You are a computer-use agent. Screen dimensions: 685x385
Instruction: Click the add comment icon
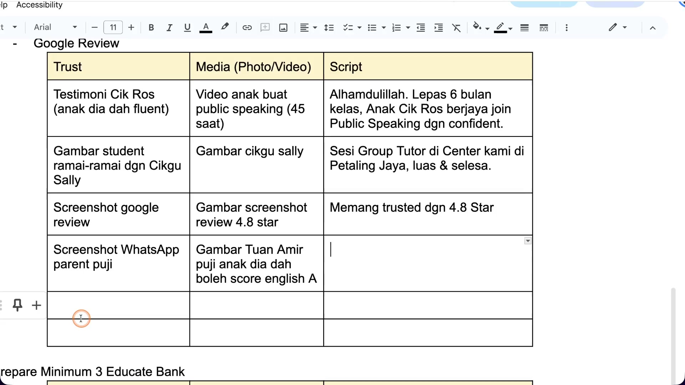[x=265, y=27]
